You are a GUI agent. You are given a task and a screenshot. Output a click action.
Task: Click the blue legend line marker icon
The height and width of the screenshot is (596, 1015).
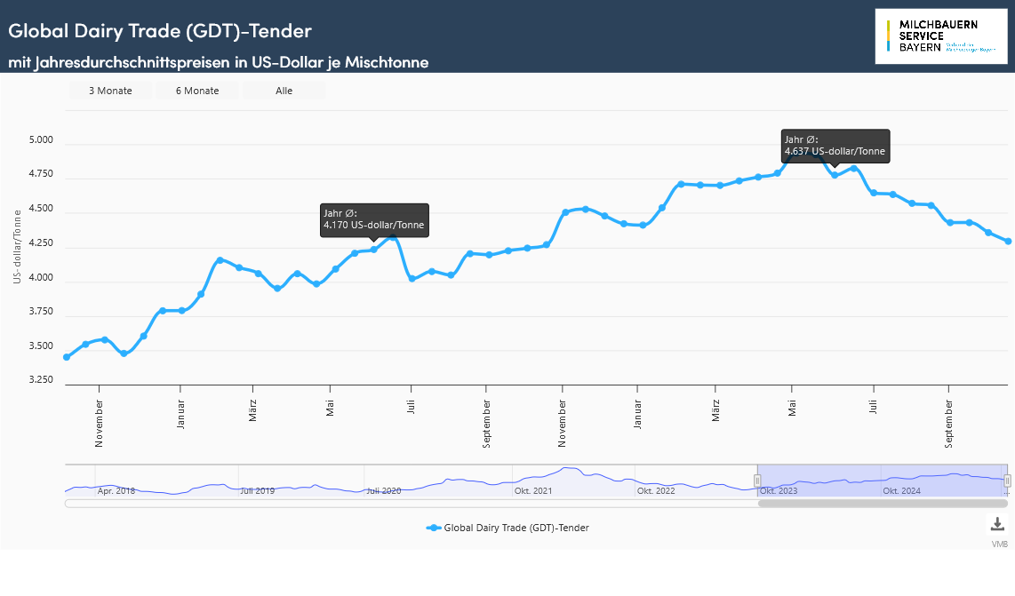[433, 528]
